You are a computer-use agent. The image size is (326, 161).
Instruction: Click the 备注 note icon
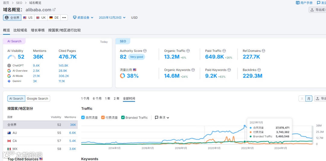coord(157,117)
